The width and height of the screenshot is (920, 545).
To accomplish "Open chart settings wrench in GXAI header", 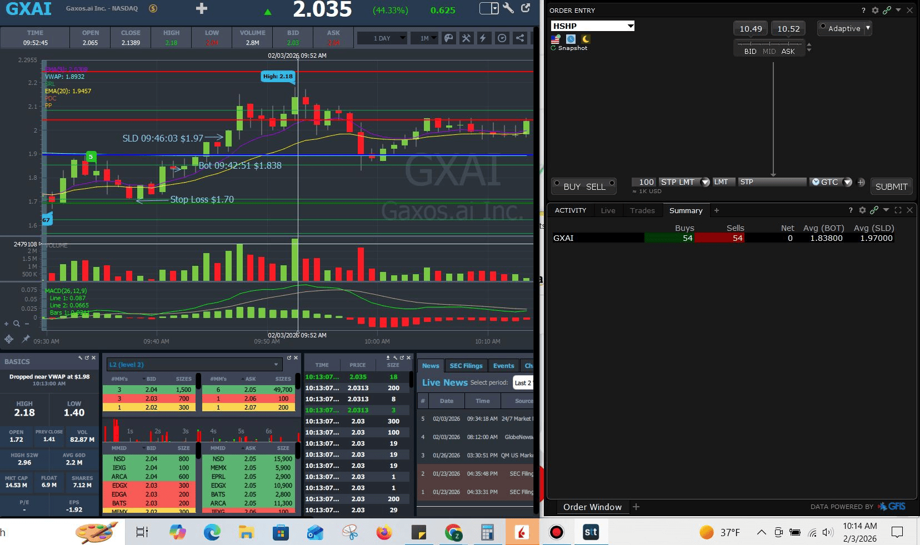I will click(508, 8).
